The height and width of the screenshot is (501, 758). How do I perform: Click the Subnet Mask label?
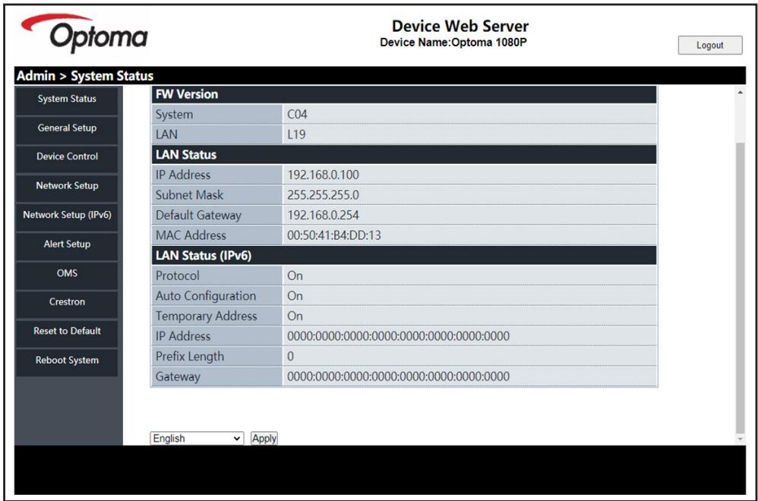[190, 195]
